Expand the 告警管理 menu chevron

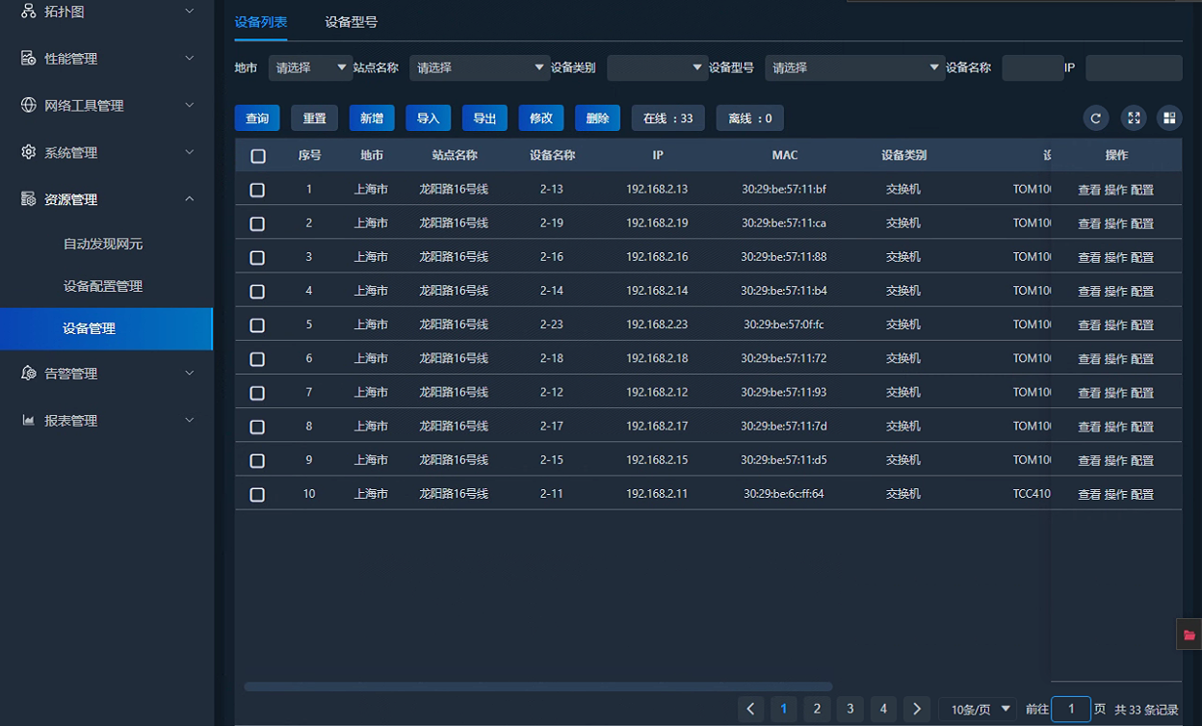[x=190, y=373]
